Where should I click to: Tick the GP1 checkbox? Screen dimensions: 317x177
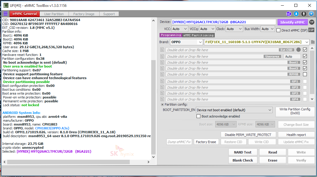click(305, 81)
